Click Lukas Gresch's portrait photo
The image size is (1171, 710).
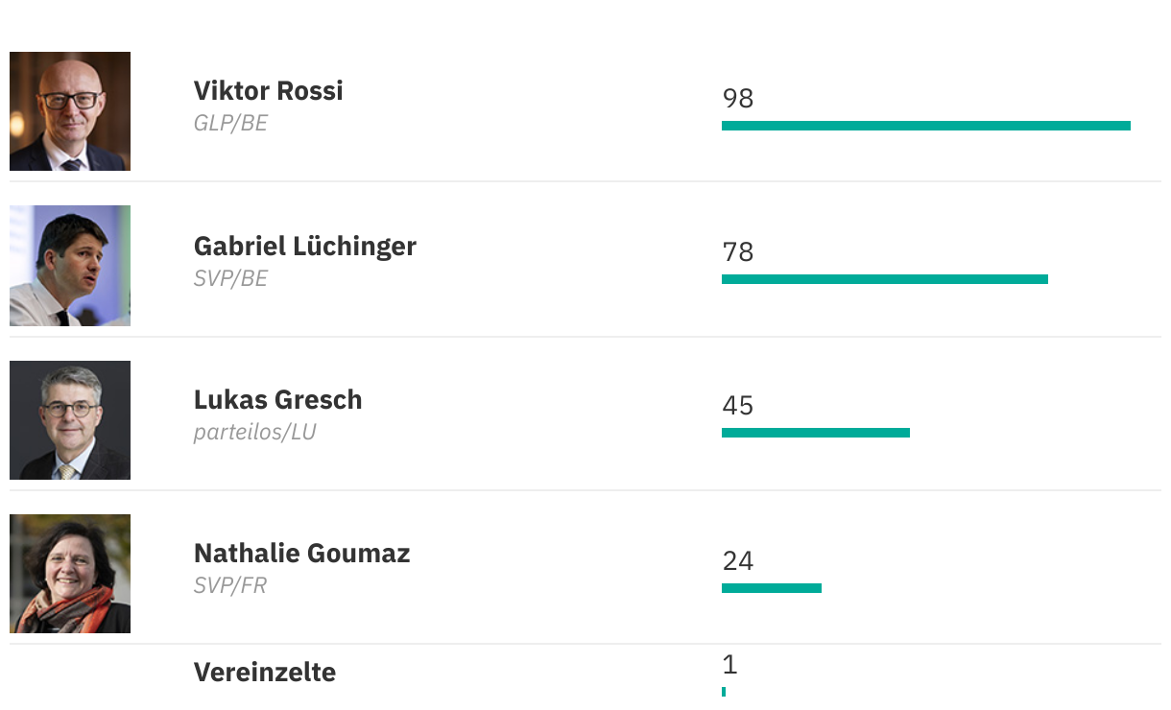70,420
